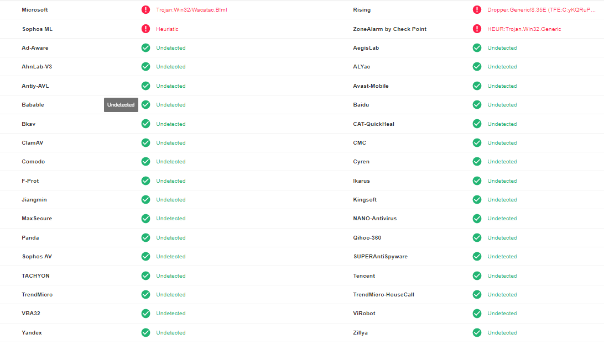Click green checkmark icon for Tencent
This screenshot has width=604, height=345.
[x=477, y=276]
